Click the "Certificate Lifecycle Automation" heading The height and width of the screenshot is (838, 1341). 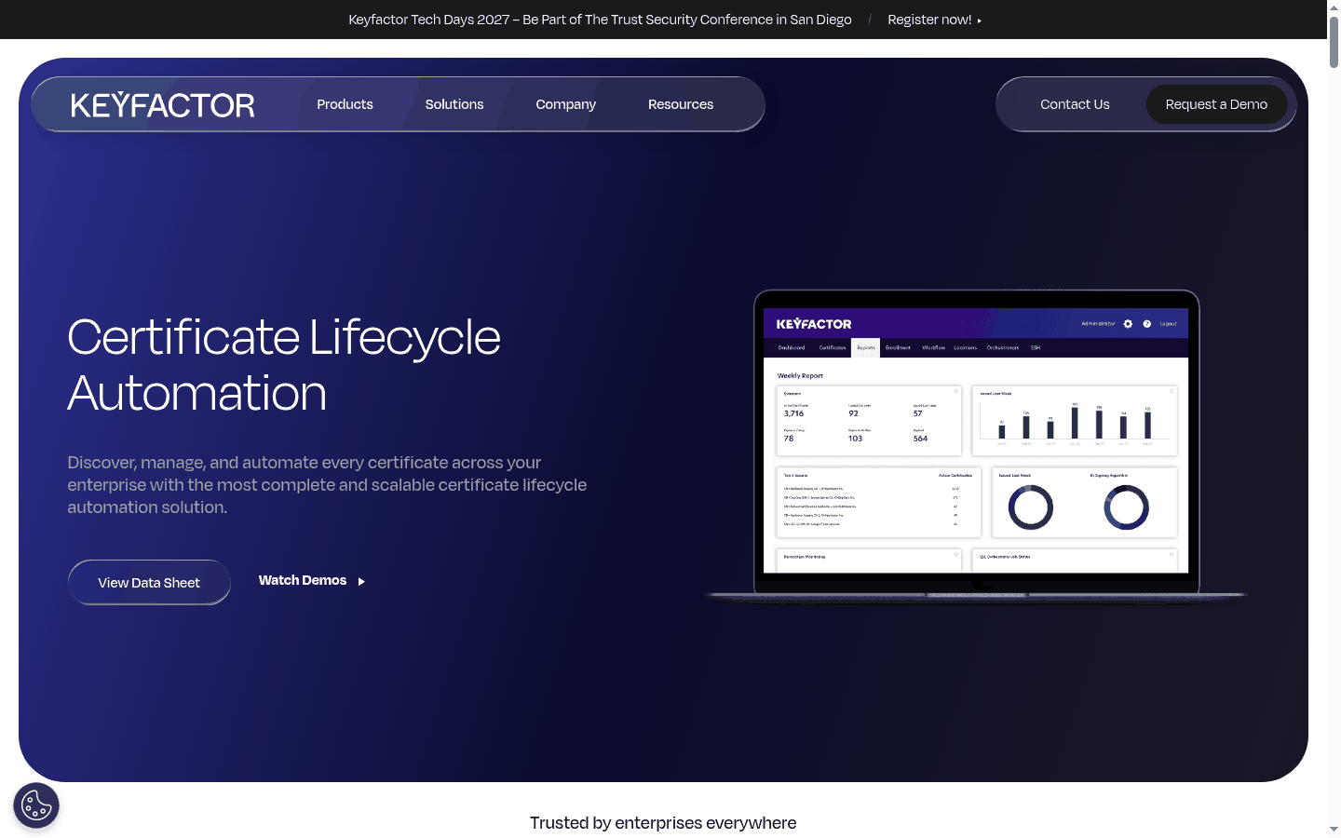(284, 364)
